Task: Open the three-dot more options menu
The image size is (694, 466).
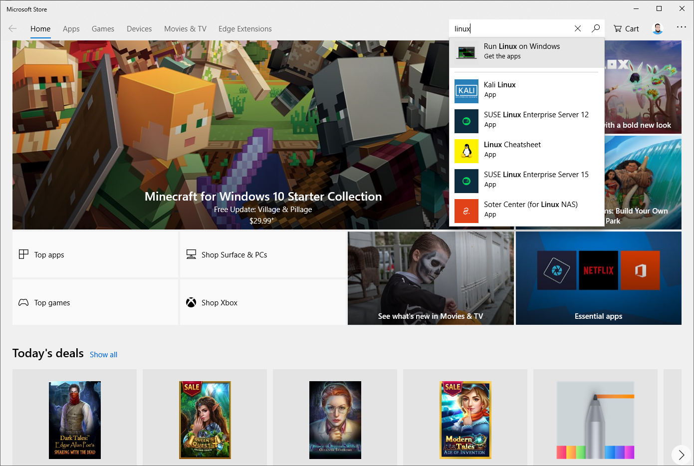Action: click(x=682, y=27)
